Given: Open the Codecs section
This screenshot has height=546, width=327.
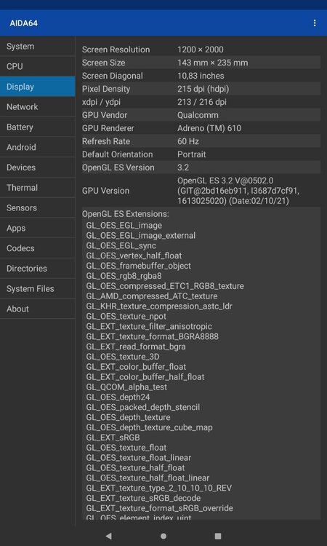Looking at the screenshot, I should (38, 248).
